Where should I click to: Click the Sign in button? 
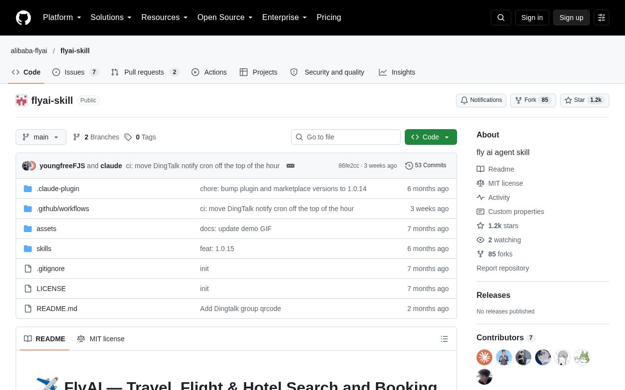click(532, 18)
